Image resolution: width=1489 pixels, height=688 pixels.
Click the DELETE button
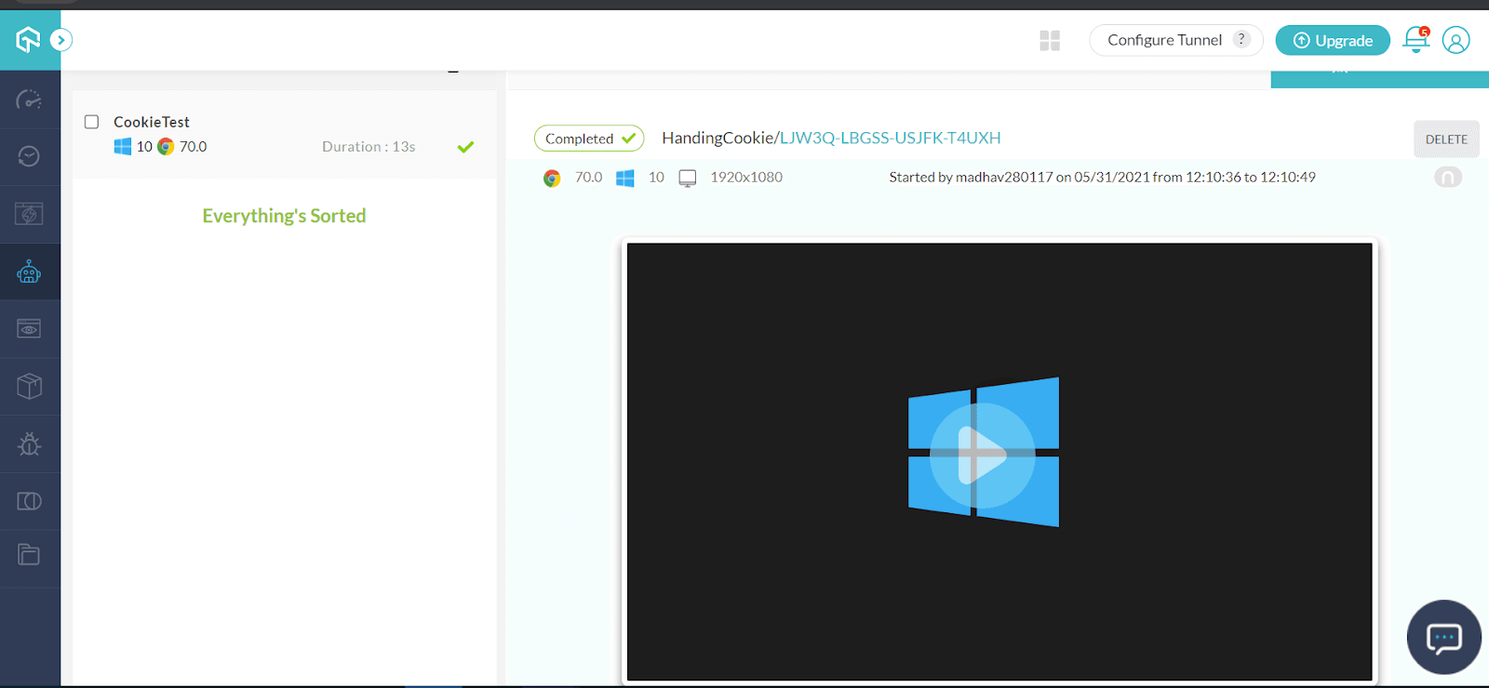[1446, 139]
